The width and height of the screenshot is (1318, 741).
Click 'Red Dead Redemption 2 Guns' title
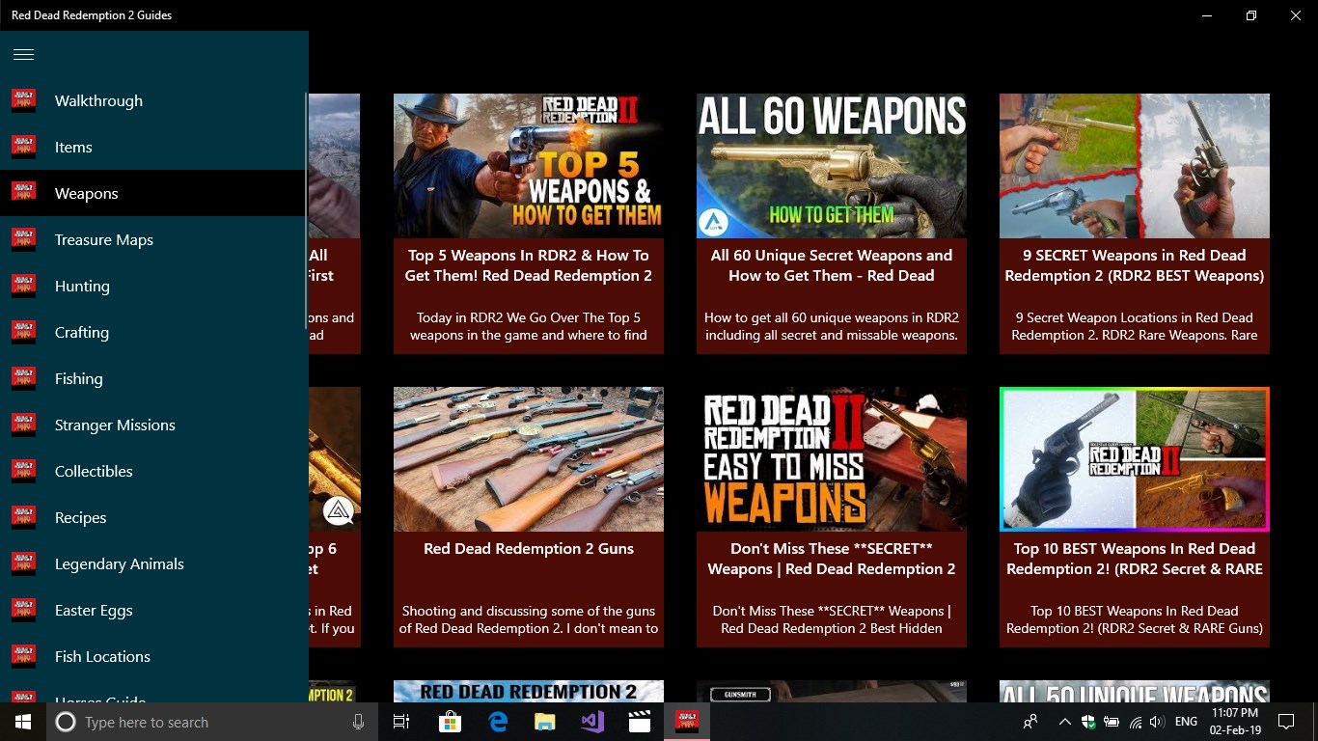click(529, 549)
